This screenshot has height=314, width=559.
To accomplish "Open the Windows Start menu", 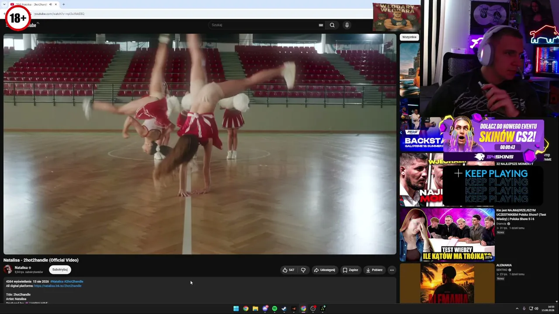I will (236, 308).
